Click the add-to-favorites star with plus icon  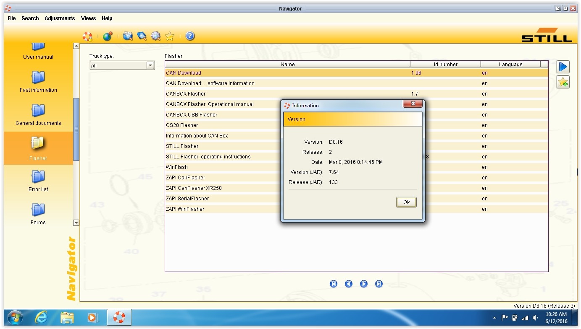coord(563,82)
